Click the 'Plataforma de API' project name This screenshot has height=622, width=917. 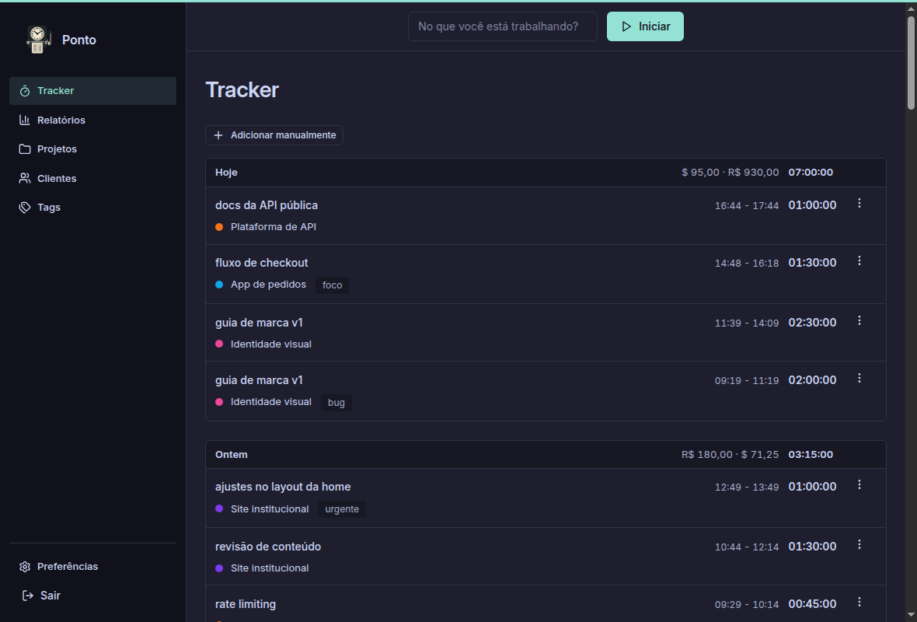tap(273, 227)
